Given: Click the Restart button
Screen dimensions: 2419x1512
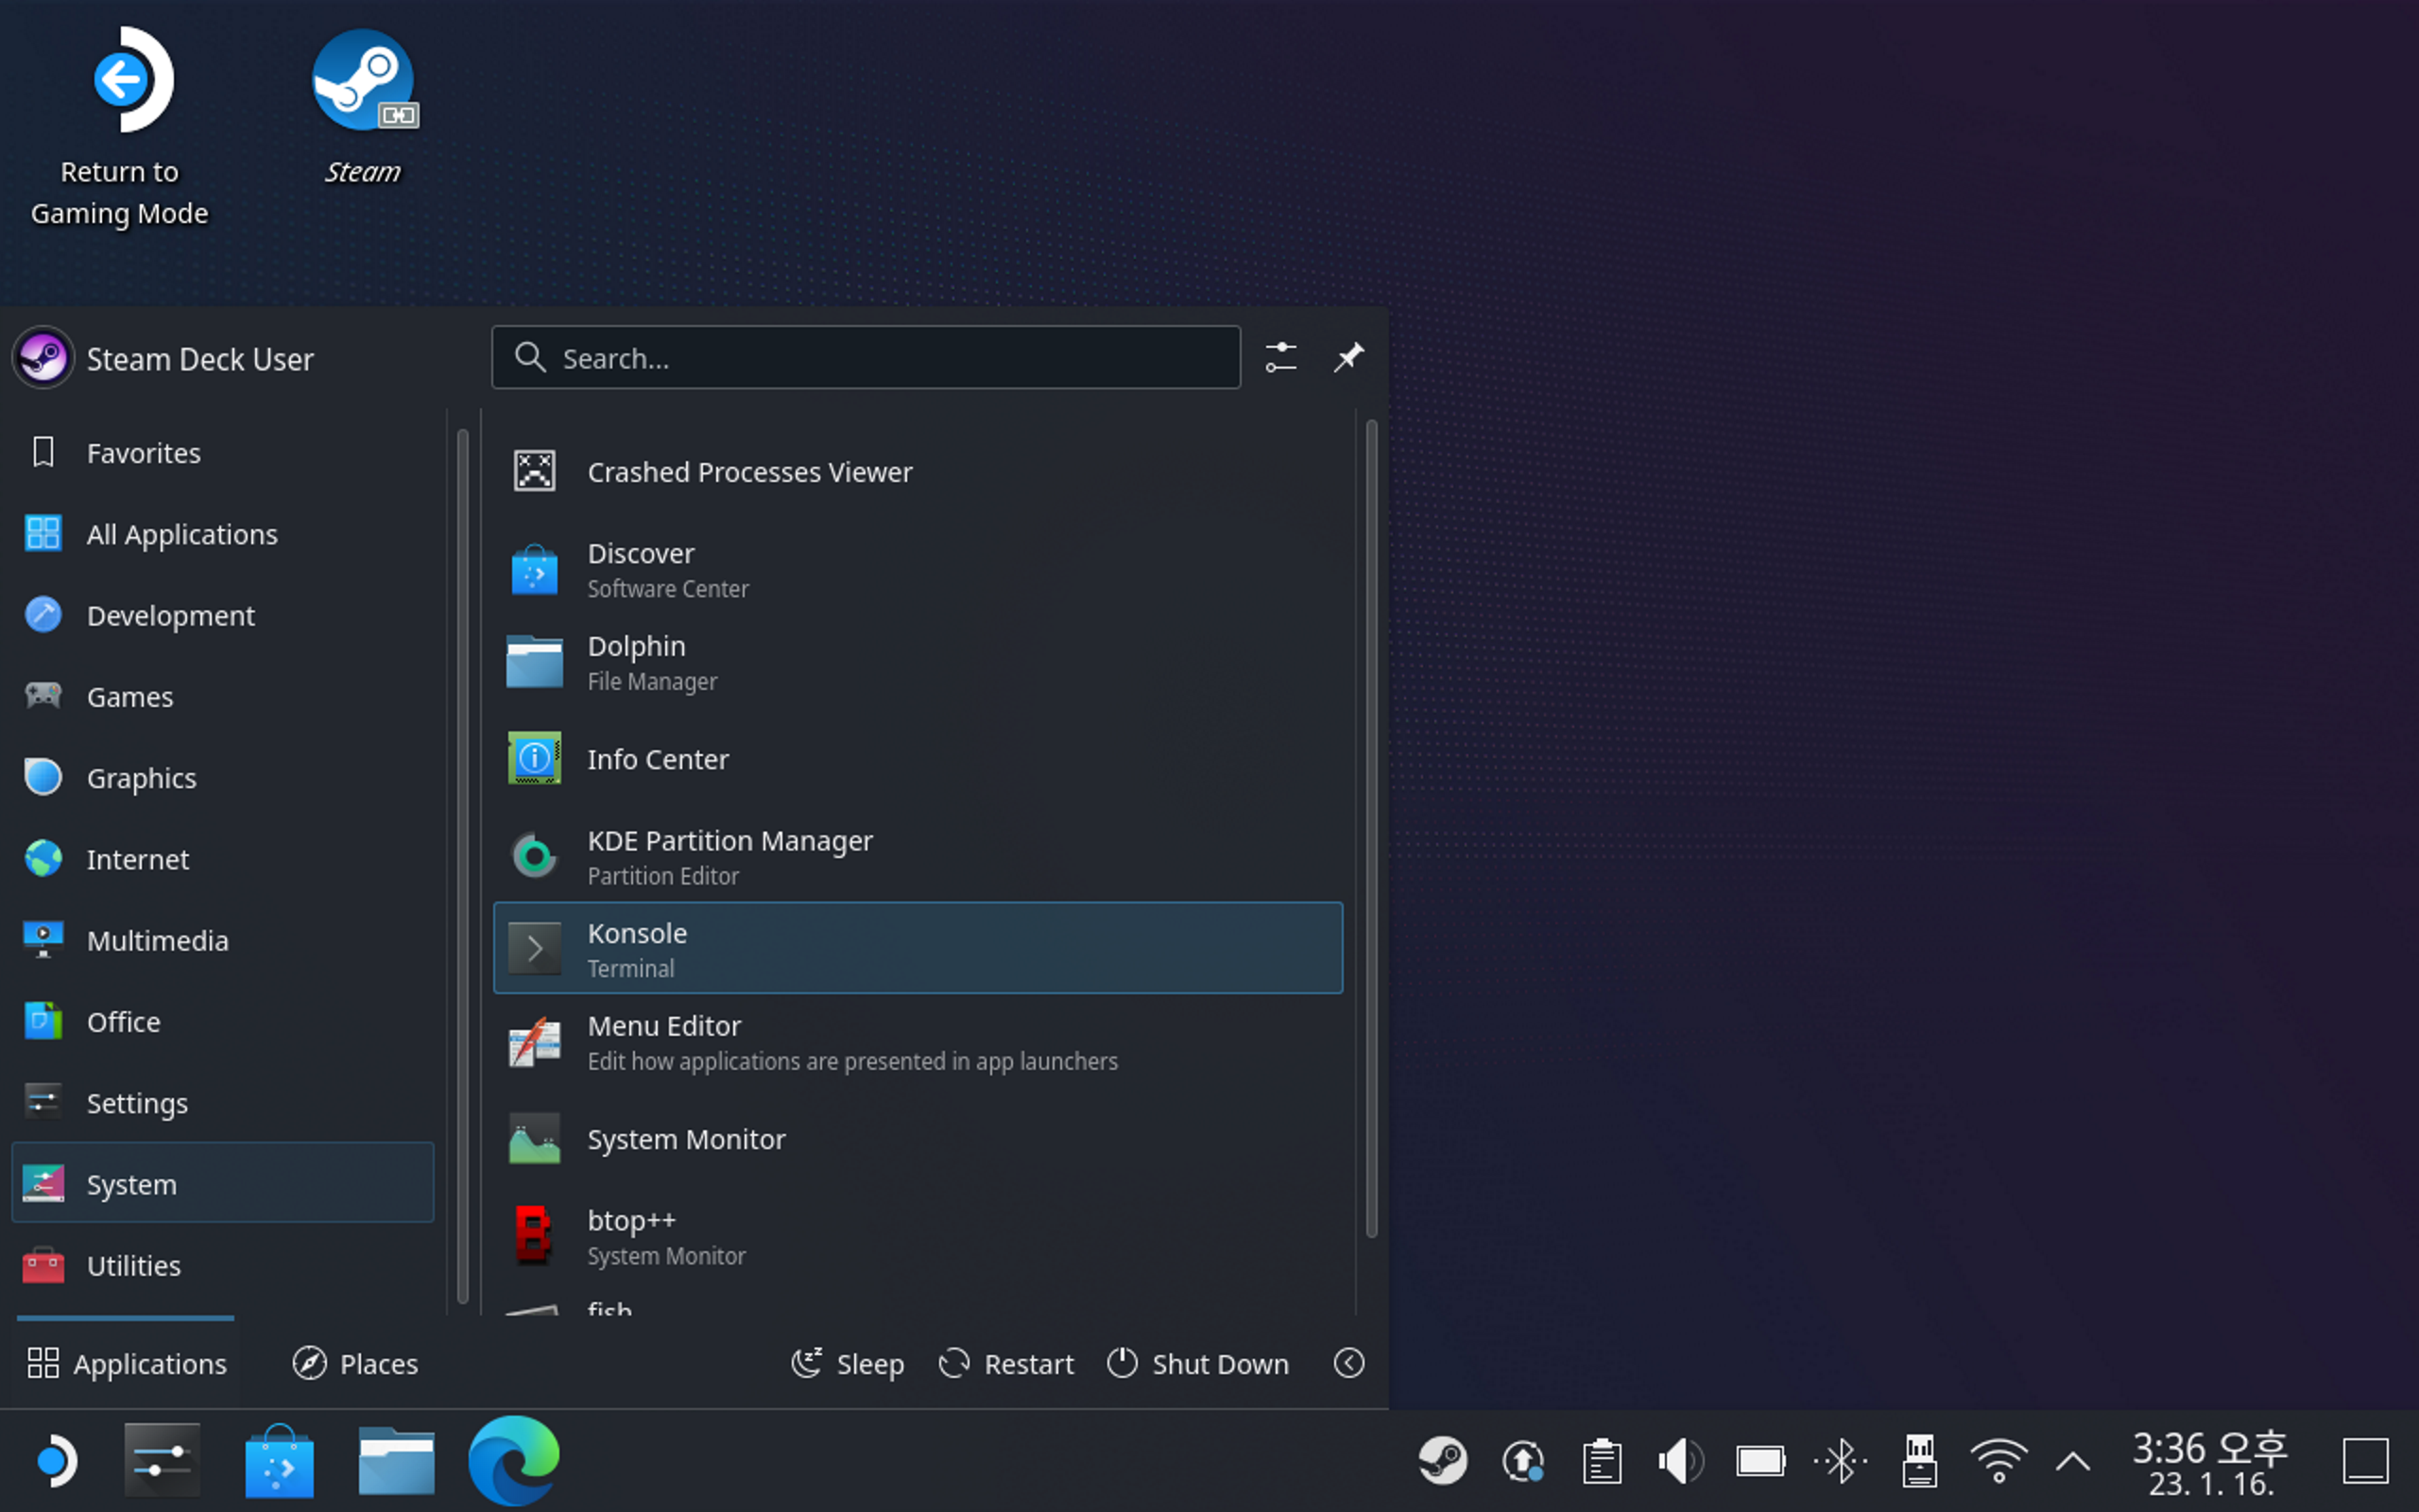Looking at the screenshot, I should click(x=1005, y=1363).
